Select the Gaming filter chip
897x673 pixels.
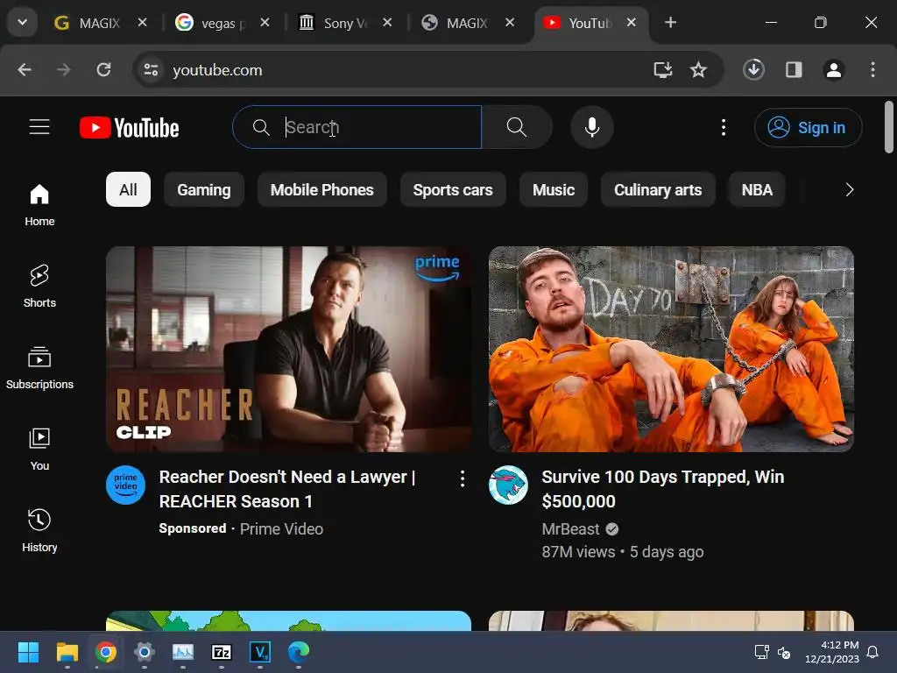203,189
